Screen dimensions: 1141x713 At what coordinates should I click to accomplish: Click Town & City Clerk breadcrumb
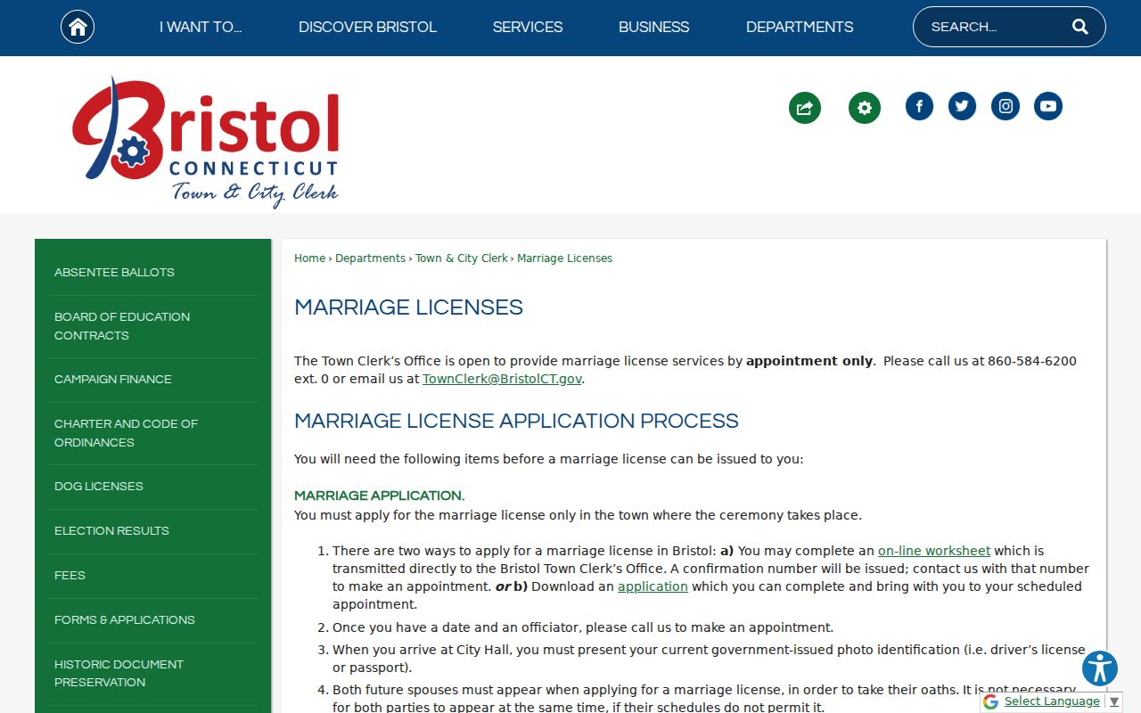(462, 258)
